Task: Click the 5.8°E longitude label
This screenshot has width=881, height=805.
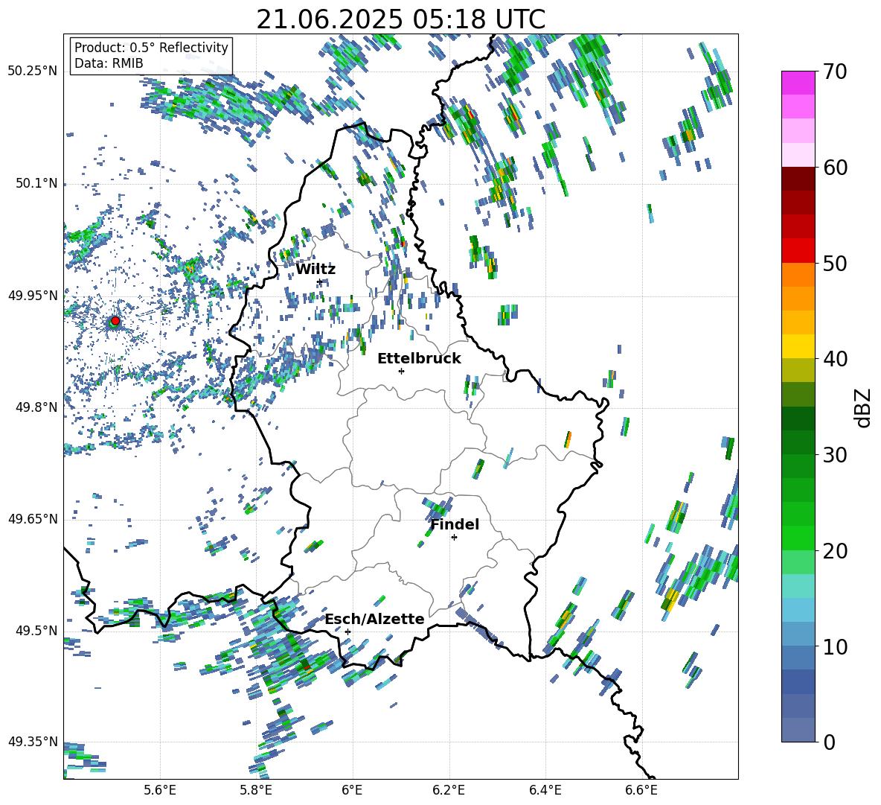Action: [x=256, y=790]
